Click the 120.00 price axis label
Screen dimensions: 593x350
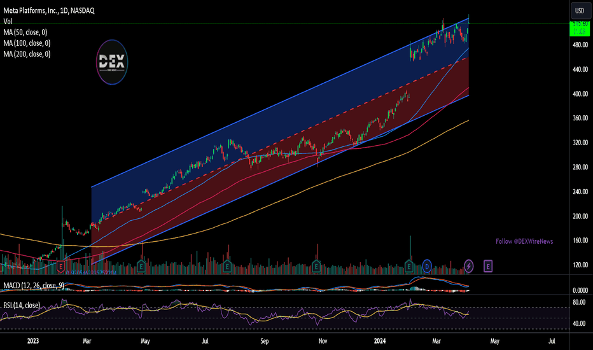pos(580,265)
